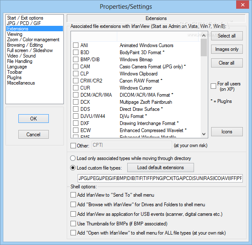Viewport: 252px width, 245px height.
Task: Open Start / Exit options category
Action: pos(35,18)
